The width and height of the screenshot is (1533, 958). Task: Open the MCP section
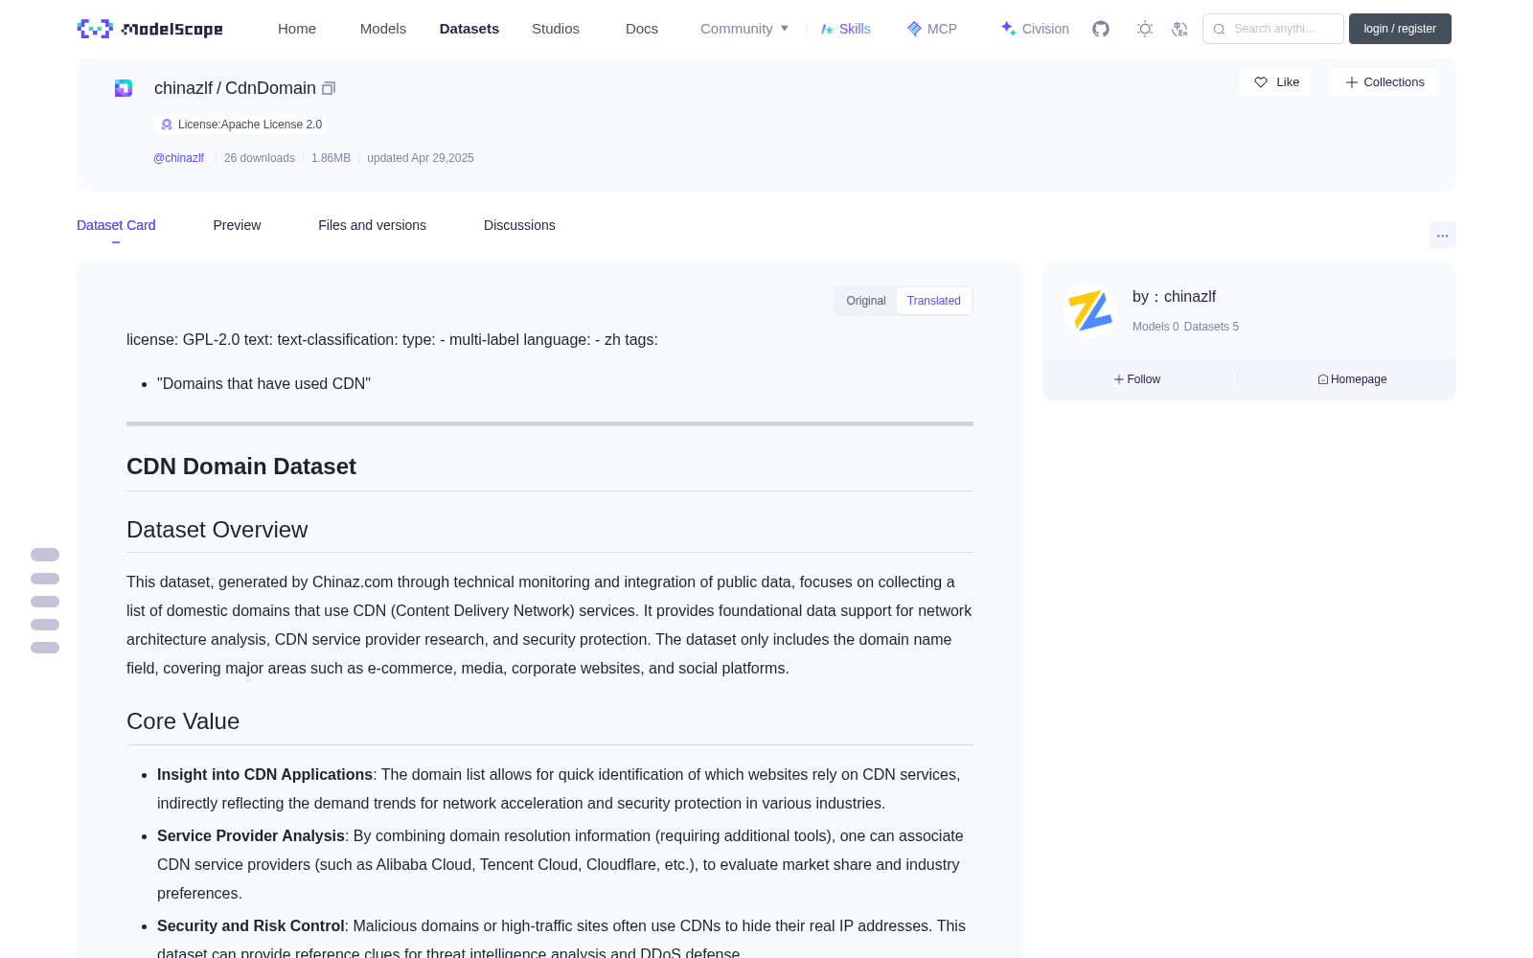932,29
